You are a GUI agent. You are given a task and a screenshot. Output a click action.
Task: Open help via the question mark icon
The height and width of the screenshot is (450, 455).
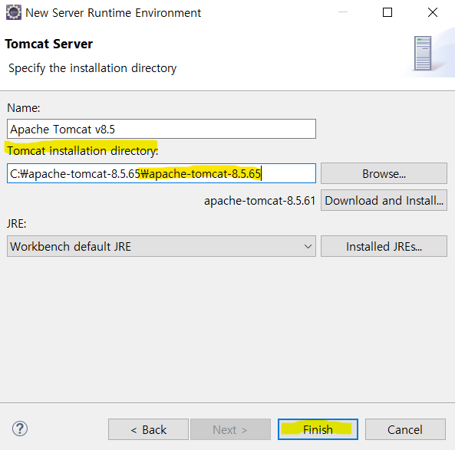(20, 429)
